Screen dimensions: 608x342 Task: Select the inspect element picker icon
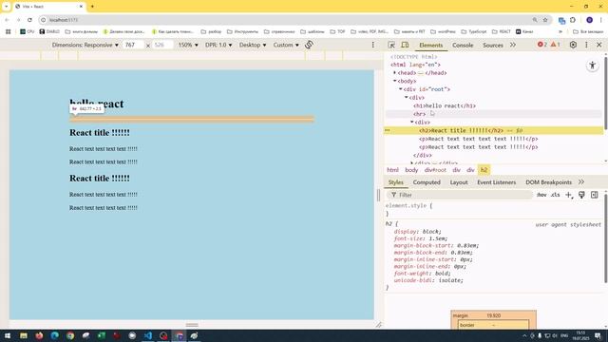pyautogui.click(x=391, y=45)
